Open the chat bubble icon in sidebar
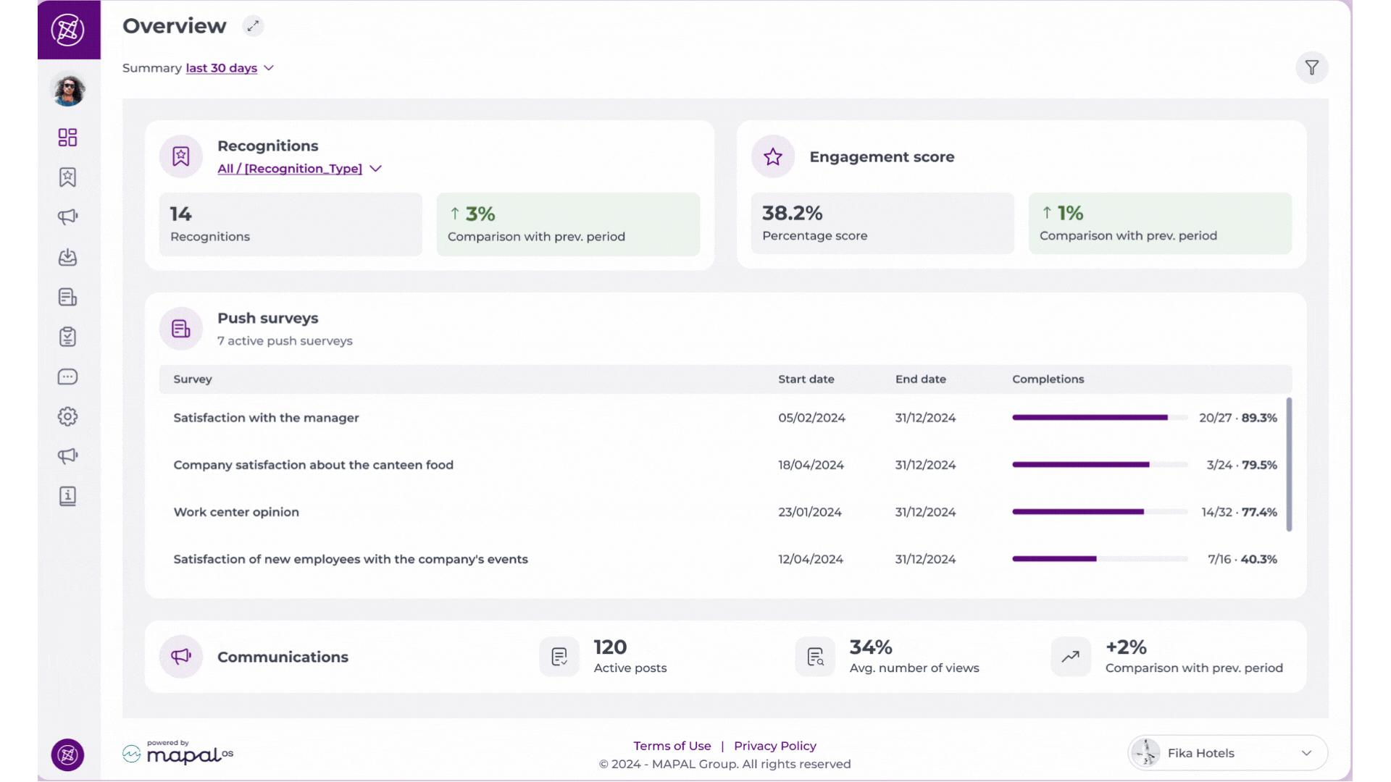This screenshot has height=782, width=1391. tap(67, 377)
